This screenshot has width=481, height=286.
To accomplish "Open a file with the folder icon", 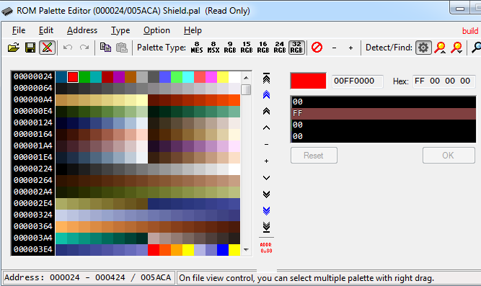I will click(14, 48).
